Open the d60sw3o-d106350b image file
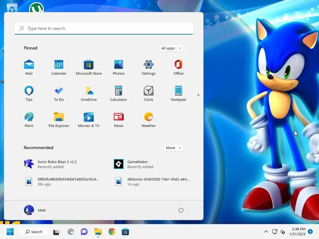Screen dimensions: 319x239 coord(152,181)
